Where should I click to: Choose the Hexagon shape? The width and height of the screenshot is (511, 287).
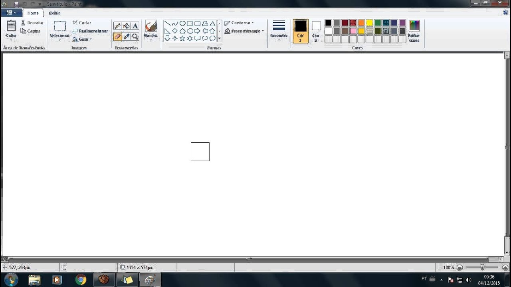(190, 31)
